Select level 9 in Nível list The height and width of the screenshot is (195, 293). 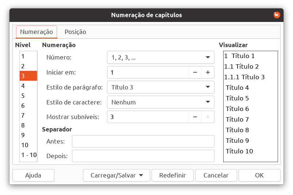tap(28, 135)
